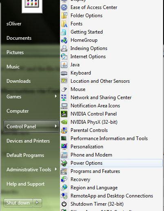Click the Performance Information and Tools icon
The image size is (164, 211).
coord(64,138)
